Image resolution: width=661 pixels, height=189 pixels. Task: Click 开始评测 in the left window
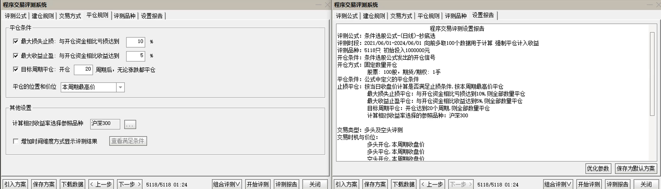pos(258,184)
